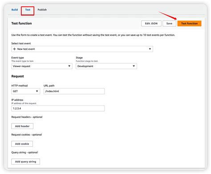Select the 'Request headers - optional' label
The width and height of the screenshot is (211, 174).
tap(27, 117)
